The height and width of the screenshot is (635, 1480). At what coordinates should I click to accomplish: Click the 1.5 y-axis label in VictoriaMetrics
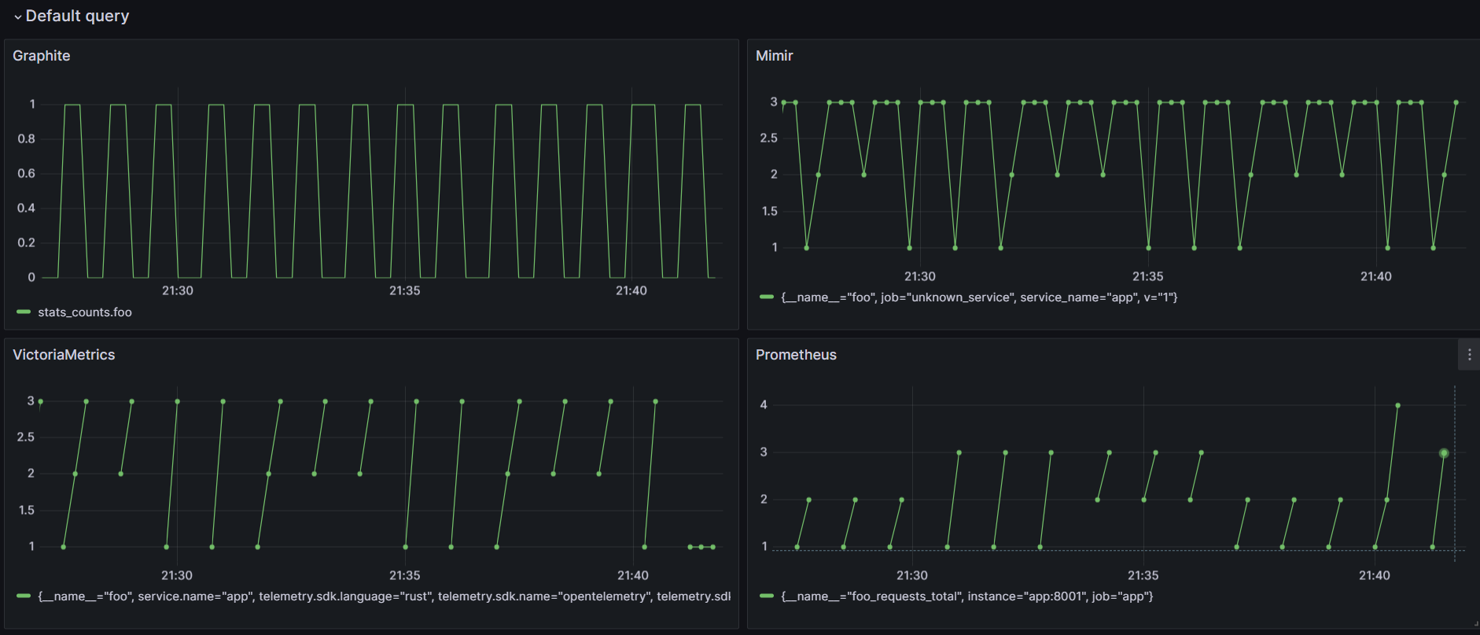tap(26, 510)
